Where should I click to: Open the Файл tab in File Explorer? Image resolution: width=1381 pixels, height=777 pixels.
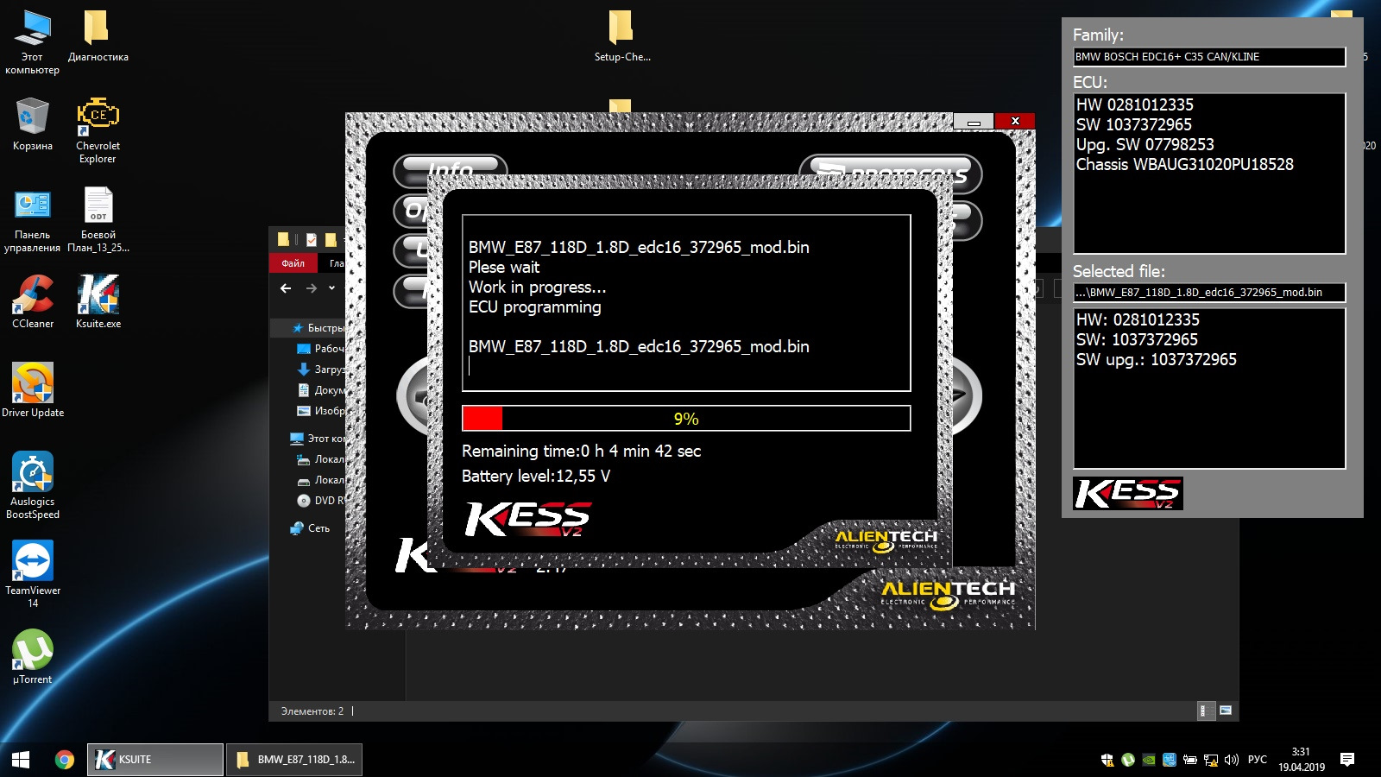(293, 263)
